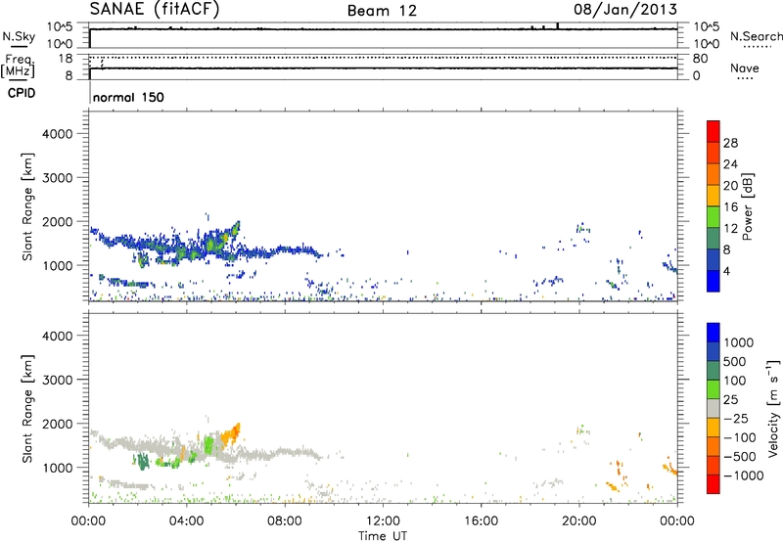
Task: Click the 80 tick on Nave axis
Action: (700, 59)
